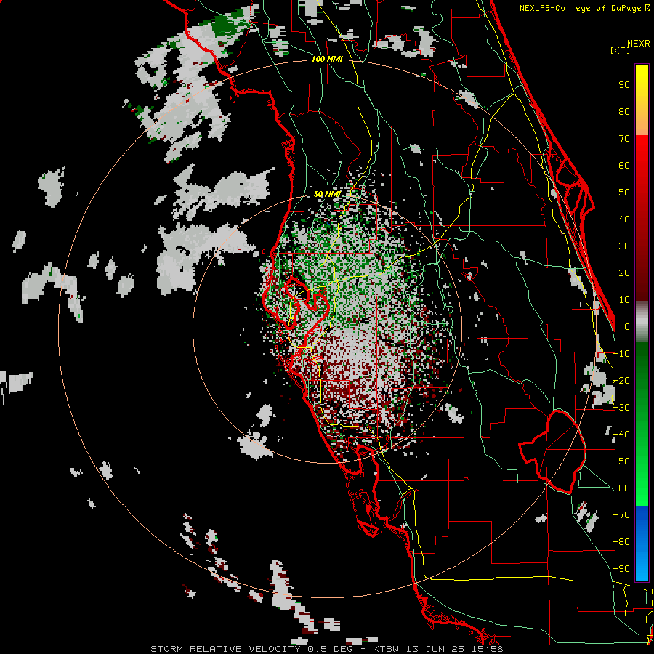Select the 80 value on velocity scale

pyautogui.click(x=624, y=111)
